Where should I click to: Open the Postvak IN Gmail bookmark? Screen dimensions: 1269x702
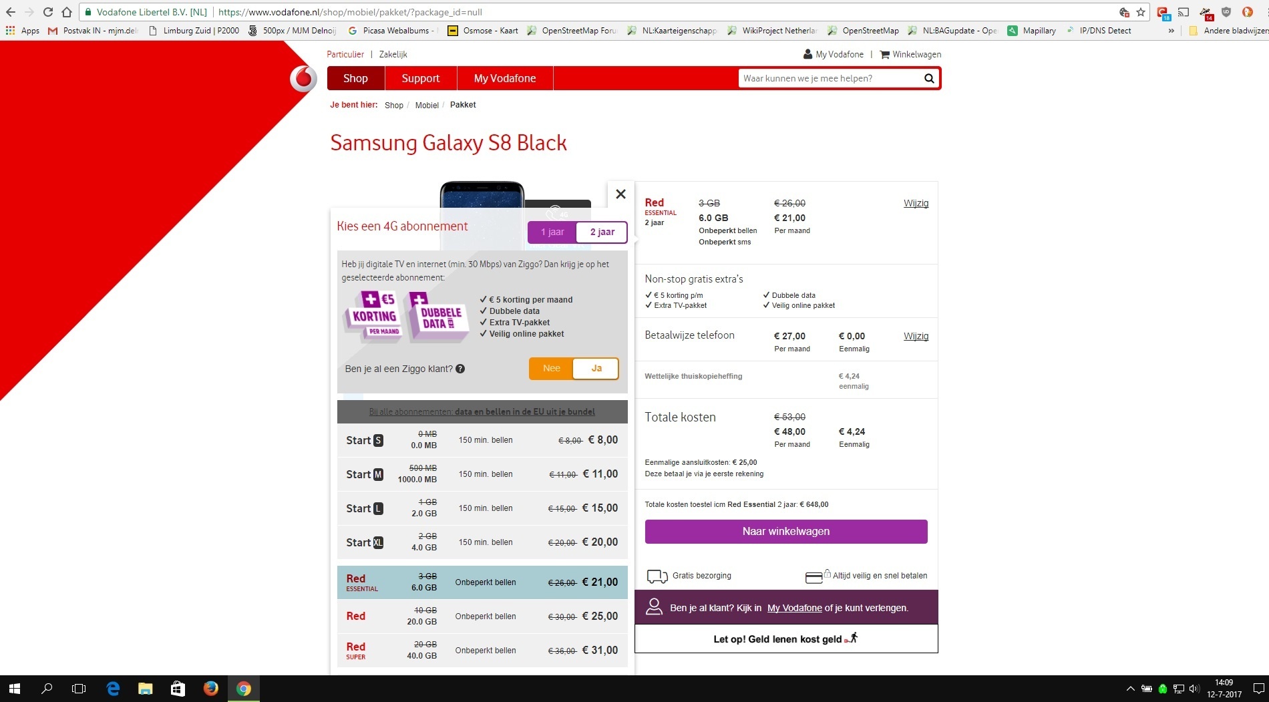click(x=93, y=31)
